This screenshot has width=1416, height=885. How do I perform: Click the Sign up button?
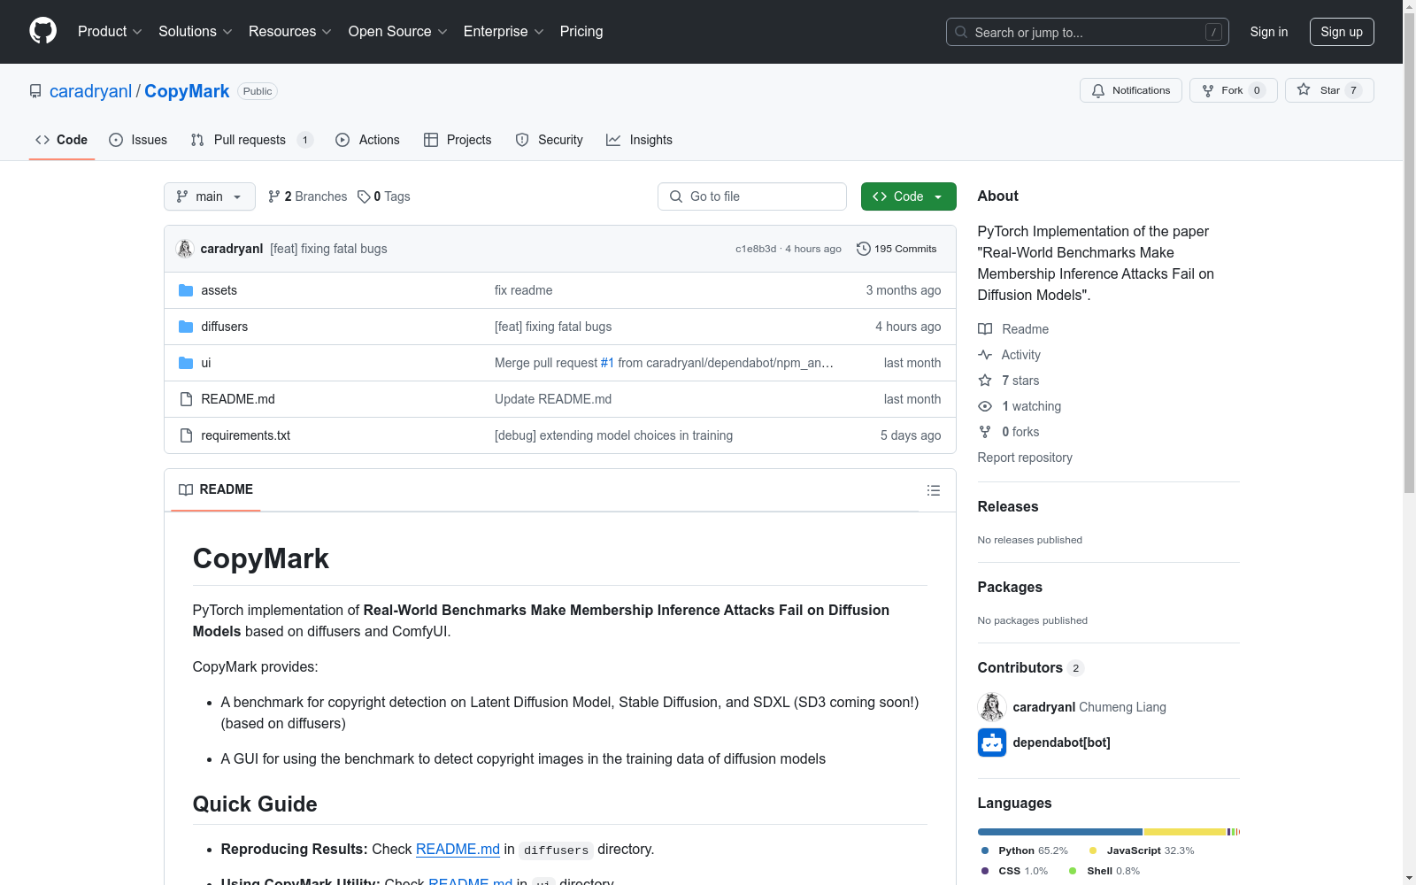[x=1342, y=32]
